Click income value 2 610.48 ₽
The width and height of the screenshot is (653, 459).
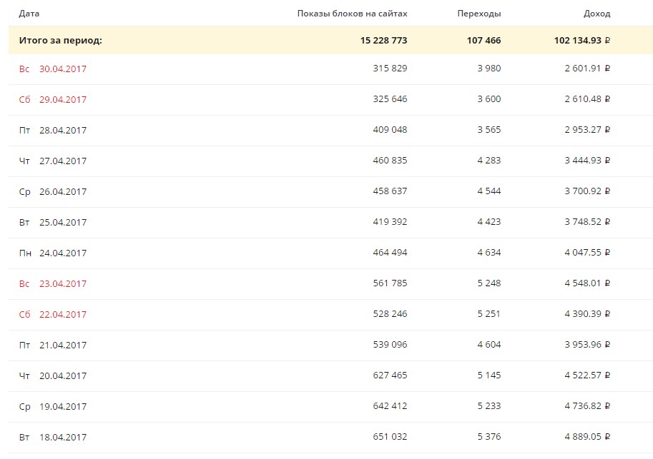pyautogui.click(x=587, y=99)
